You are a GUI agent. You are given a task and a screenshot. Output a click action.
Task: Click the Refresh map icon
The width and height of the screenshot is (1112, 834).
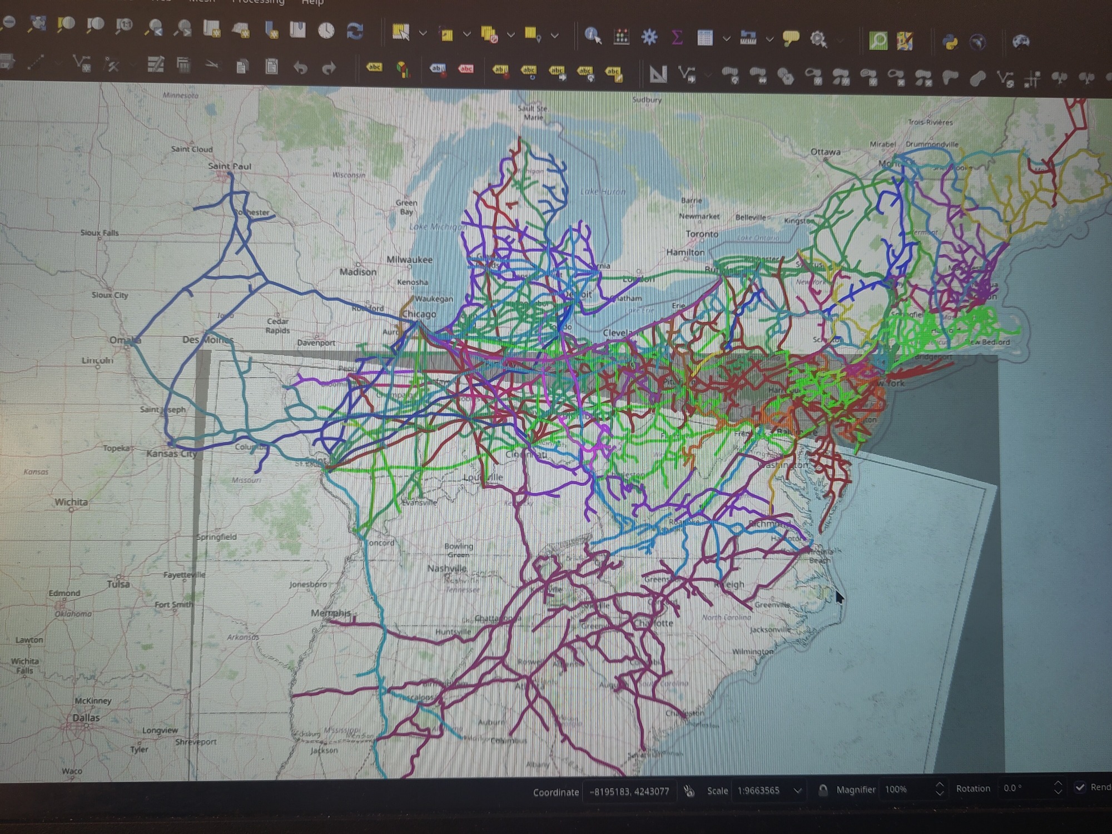click(x=355, y=32)
